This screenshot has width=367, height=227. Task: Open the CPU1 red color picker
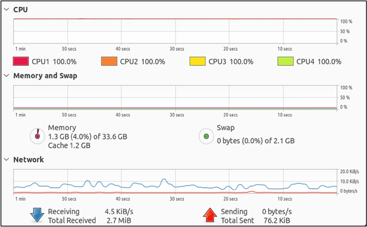20,61
